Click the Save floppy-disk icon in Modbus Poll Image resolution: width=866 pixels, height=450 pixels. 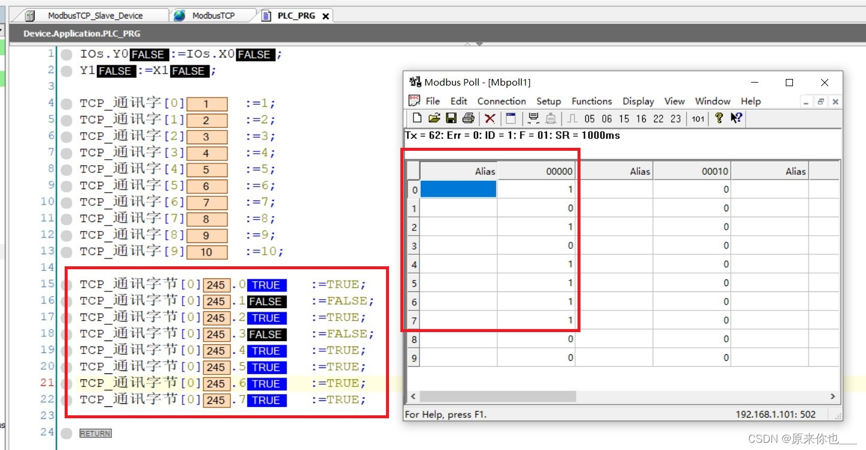point(451,118)
